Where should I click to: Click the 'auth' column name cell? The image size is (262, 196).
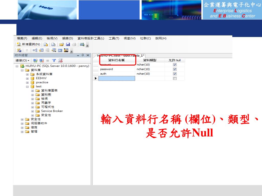click(x=117, y=74)
